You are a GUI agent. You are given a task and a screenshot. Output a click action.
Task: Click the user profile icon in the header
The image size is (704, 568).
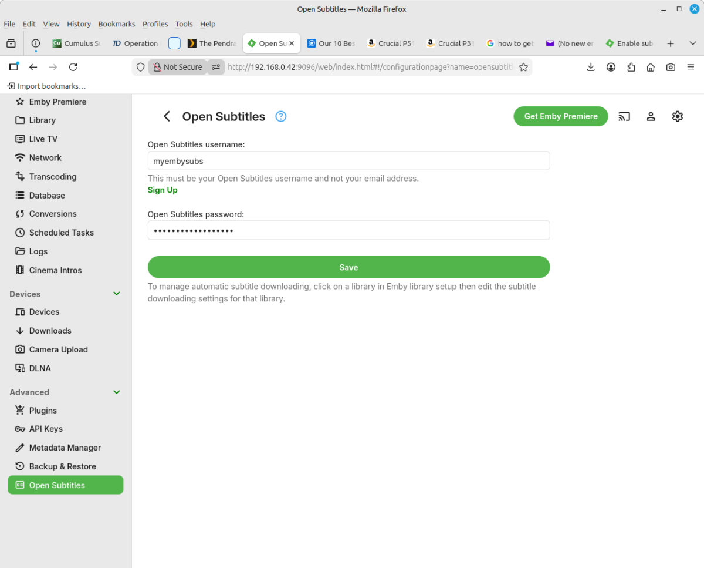[x=651, y=116]
